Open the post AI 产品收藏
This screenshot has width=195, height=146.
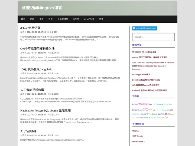pos(28,131)
